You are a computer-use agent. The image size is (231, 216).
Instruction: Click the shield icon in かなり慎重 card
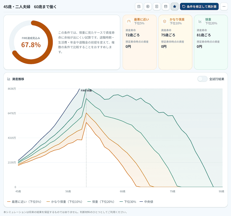coord(165,21)
